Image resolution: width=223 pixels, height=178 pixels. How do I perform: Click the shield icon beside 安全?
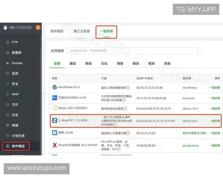coord(7,84)
